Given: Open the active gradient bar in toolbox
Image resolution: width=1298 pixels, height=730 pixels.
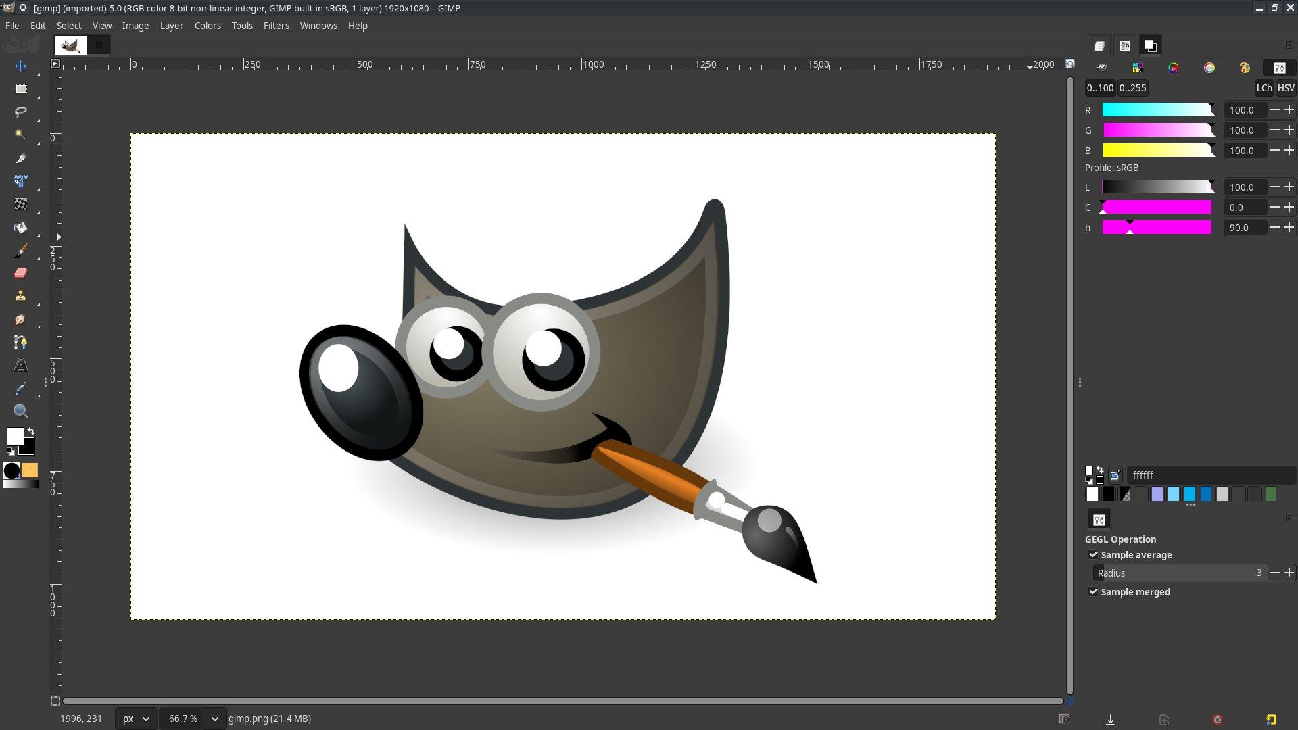Looking at the screenshot, I should pyautogui.click(x=20, y=484).
